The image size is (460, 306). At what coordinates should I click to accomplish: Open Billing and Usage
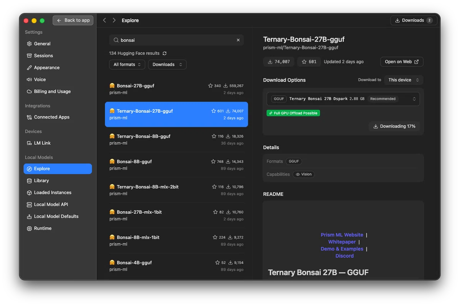coord(58,91)
